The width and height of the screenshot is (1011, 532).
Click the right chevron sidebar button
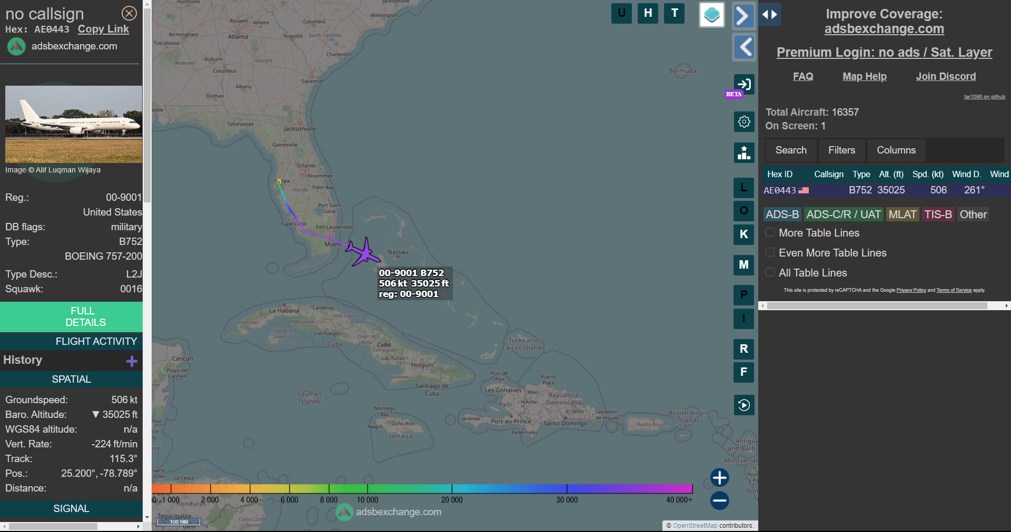pyautogui.click(x=744, y=15)
